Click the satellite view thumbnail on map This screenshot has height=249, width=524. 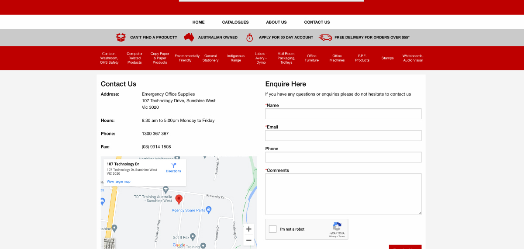coord(109,244)
